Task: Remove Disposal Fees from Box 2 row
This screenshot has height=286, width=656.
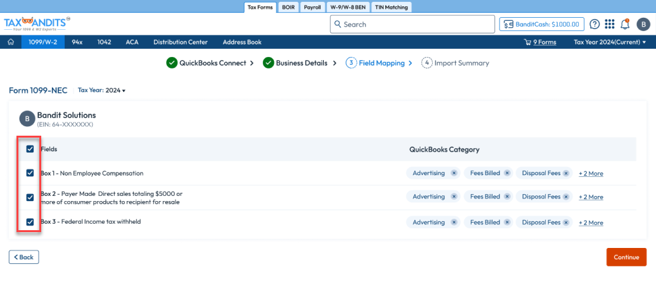Action: coord(565,197)
